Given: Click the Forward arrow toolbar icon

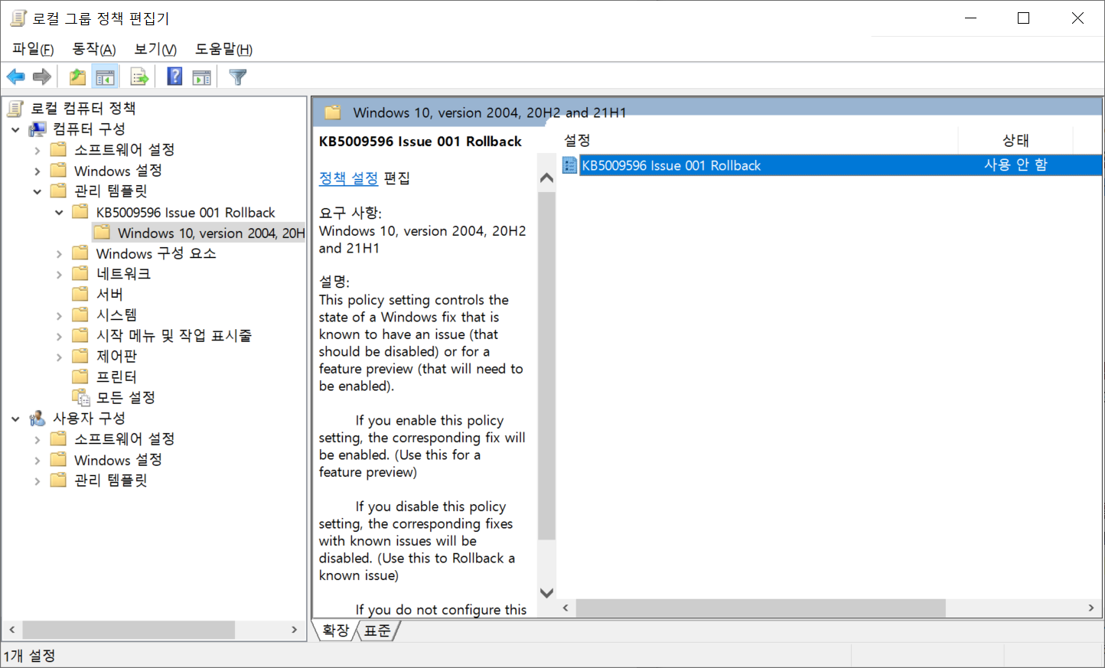Looking at the screenshot, I should (42, 77).
